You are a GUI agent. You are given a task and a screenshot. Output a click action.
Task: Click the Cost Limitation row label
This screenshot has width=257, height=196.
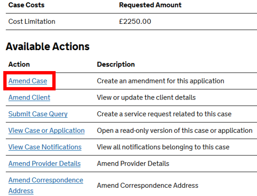coord(32,21)
